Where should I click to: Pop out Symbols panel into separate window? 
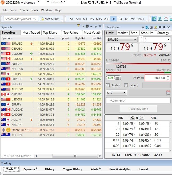87,26
